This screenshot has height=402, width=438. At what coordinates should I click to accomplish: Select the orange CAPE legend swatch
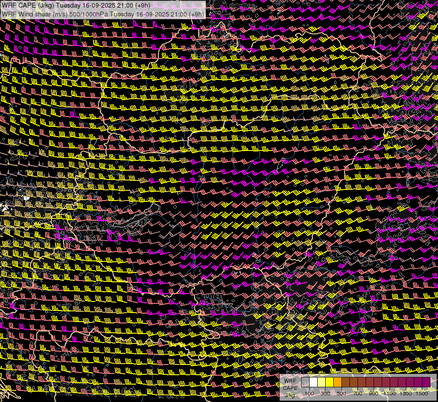[337, 382]
